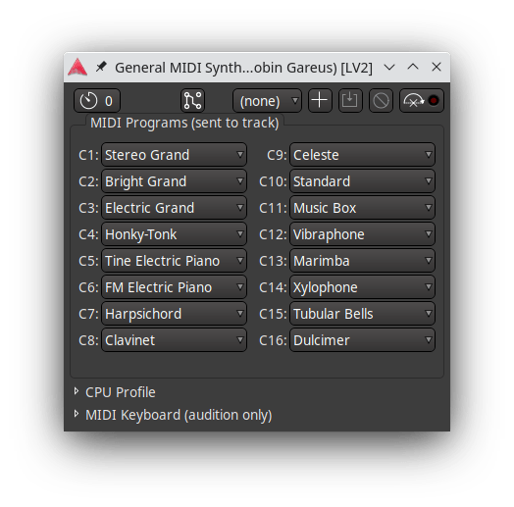Click the window shade down chevron
The image size is (514, 507).
pos(389,68)
